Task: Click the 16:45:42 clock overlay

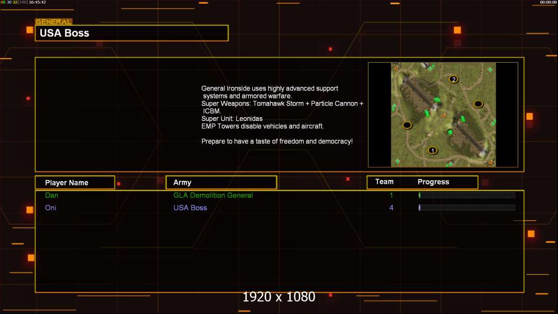Action: [x=37, y=2]
